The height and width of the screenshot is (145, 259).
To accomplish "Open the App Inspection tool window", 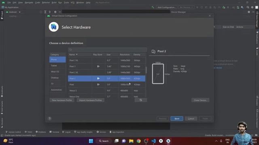I will click(x=117, y=132).
